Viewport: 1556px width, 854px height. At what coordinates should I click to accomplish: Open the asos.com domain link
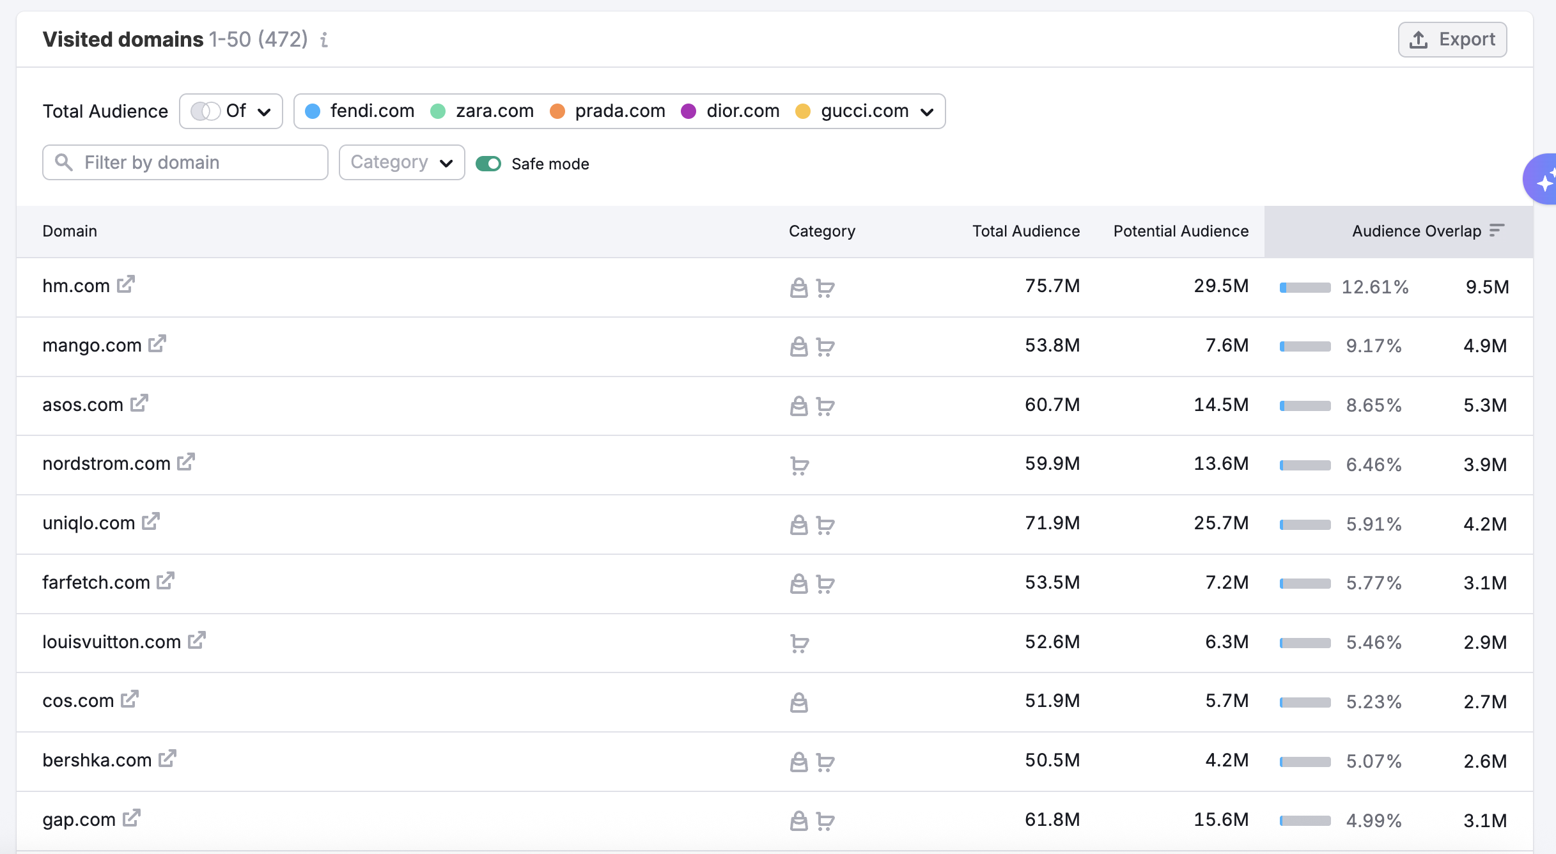point(82,405)
